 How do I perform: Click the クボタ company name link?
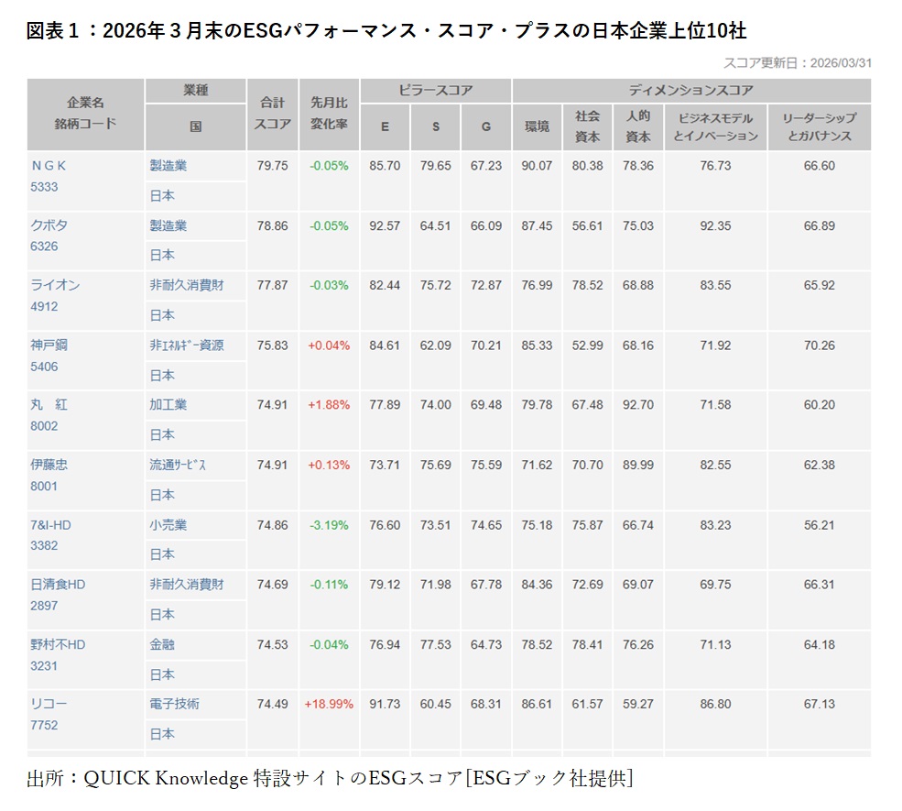coord(49,225)
